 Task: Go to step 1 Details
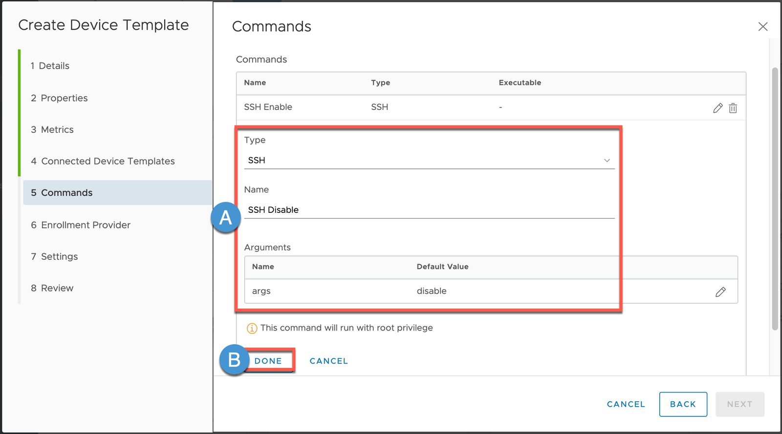[50, 66]
